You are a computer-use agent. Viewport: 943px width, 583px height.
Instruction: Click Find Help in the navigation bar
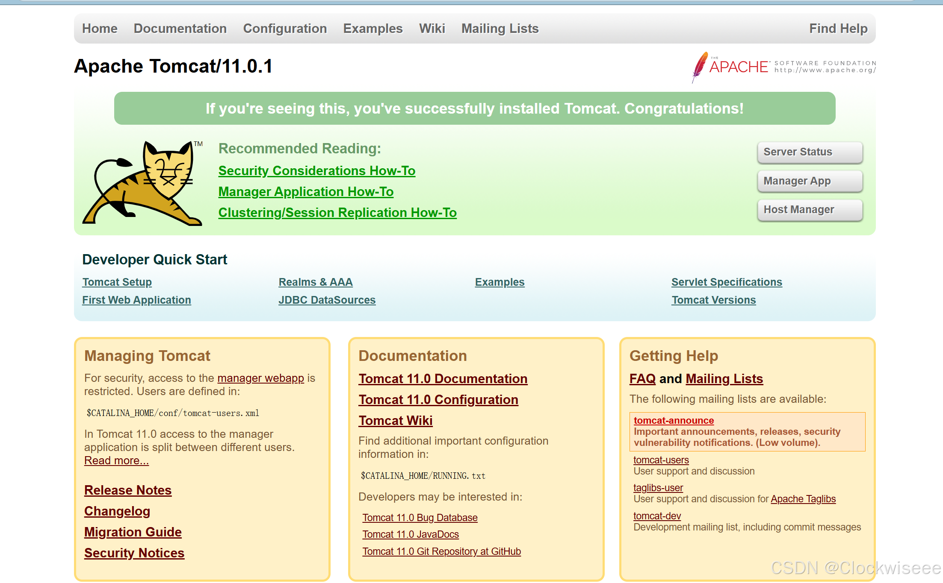click(x=838, y=28)
